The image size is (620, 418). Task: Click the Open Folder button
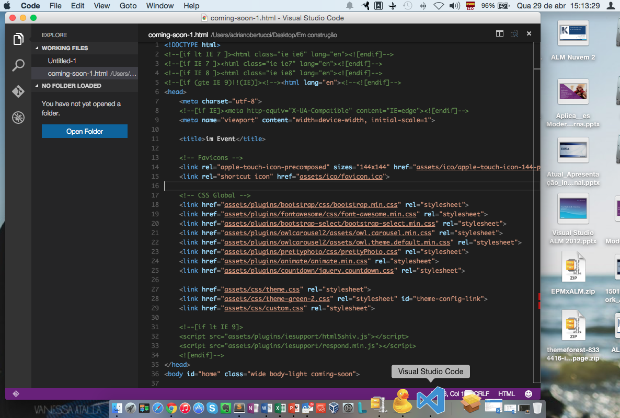[85, 132]
